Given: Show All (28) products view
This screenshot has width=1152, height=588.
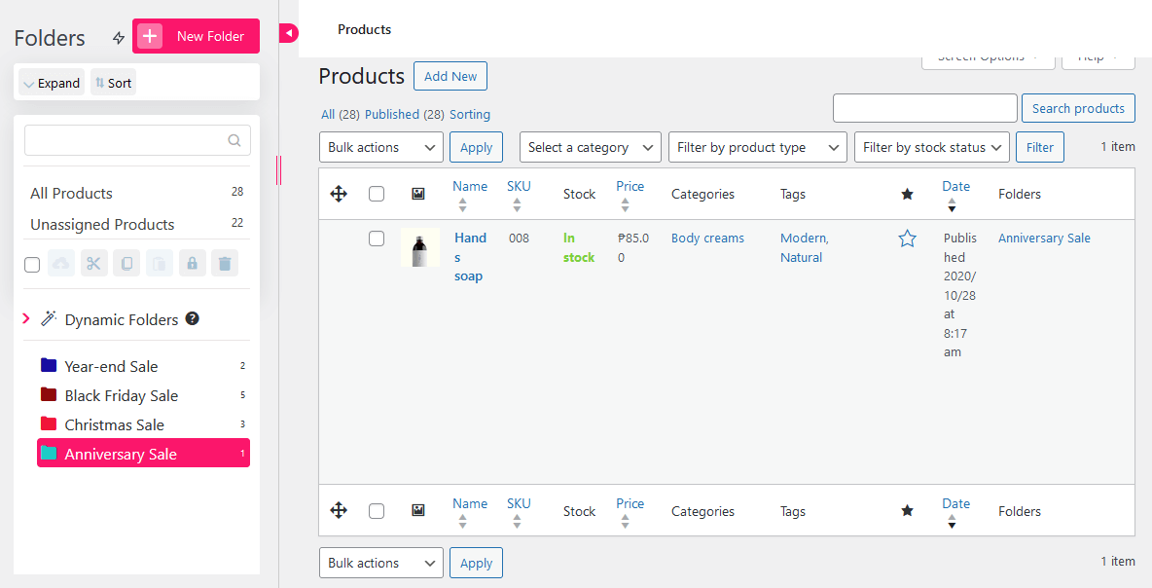Looking at the screenshot, I should point(341,115).
